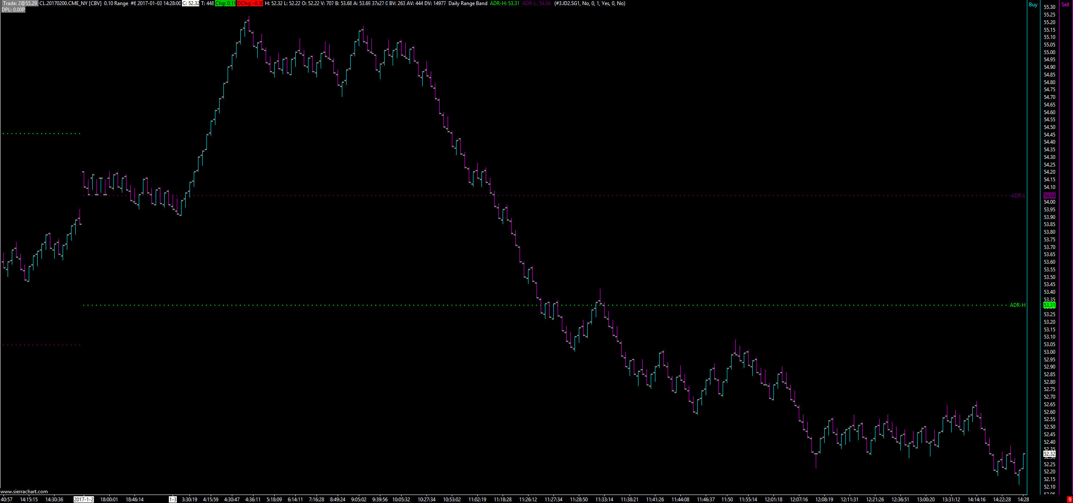1073x503 pixels.
Task: Select the 1-3 date marker on time axis
Action: [173, 500]
